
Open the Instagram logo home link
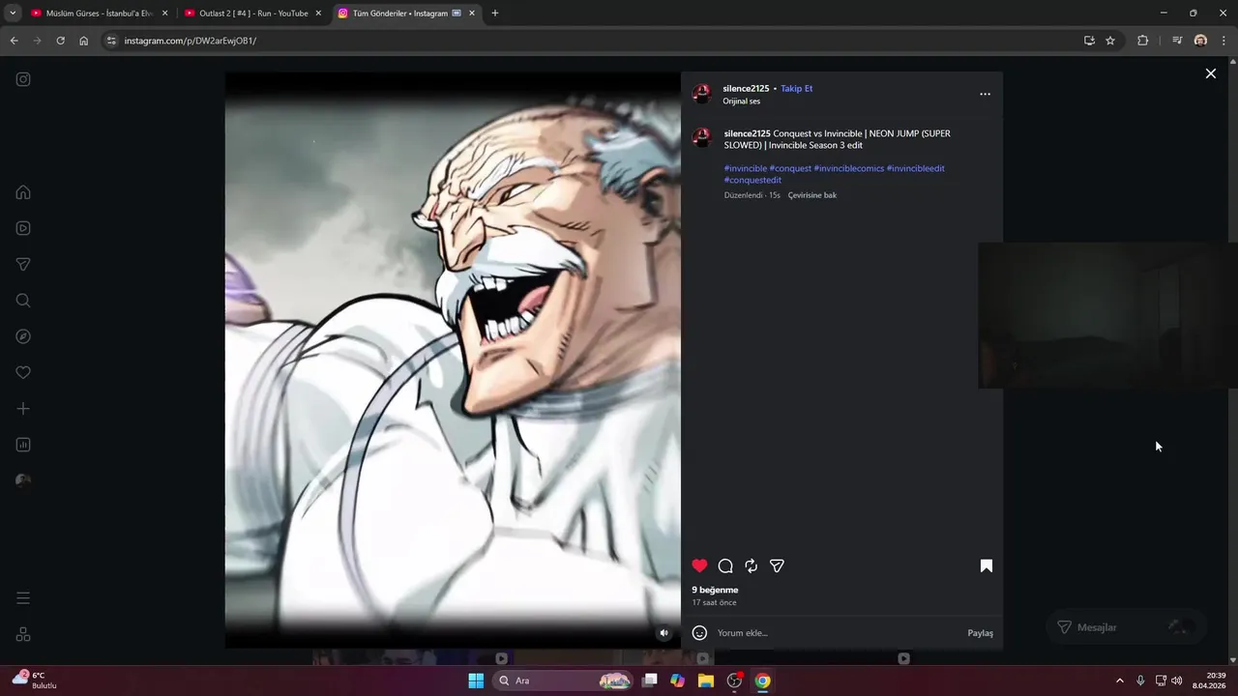pos(23,79)
